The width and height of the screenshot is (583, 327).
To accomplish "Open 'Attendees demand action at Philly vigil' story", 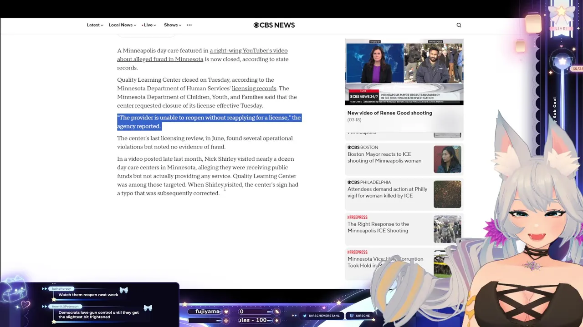I will (x=387, y=193).
